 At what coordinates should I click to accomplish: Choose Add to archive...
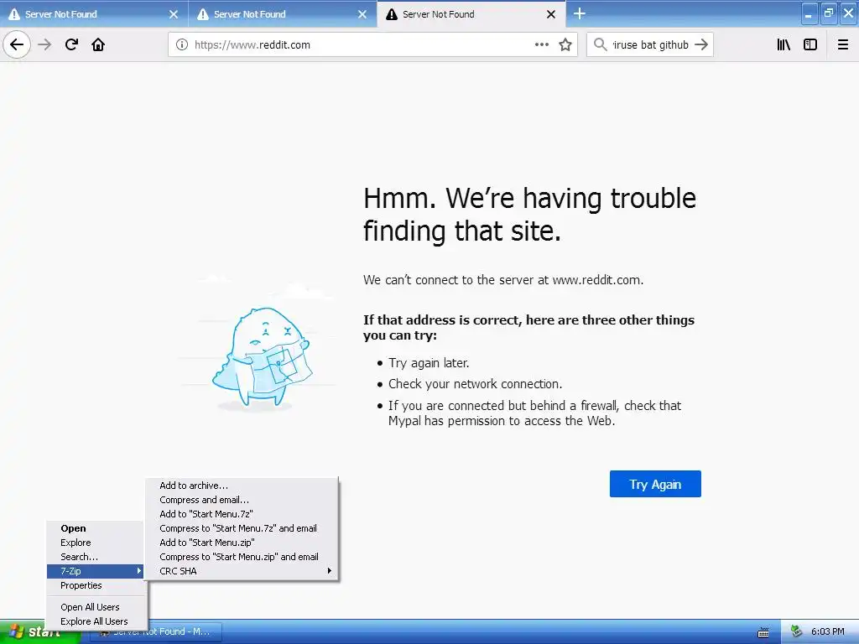(242, 486)
